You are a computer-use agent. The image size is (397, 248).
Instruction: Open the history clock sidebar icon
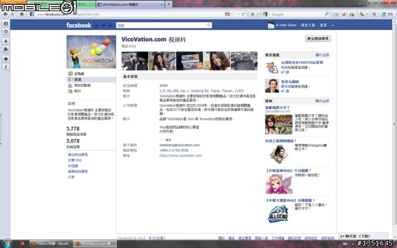6,32
